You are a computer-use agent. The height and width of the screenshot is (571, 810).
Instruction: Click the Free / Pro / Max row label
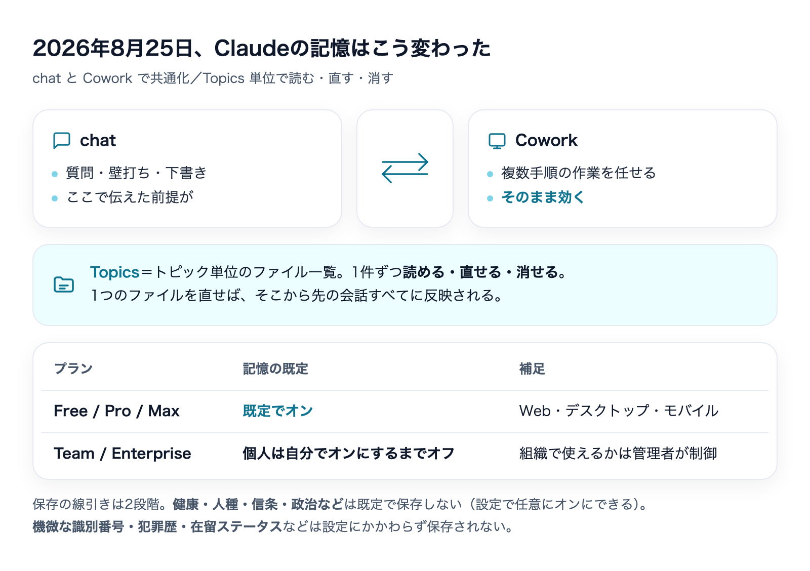(x=116, y=411)
